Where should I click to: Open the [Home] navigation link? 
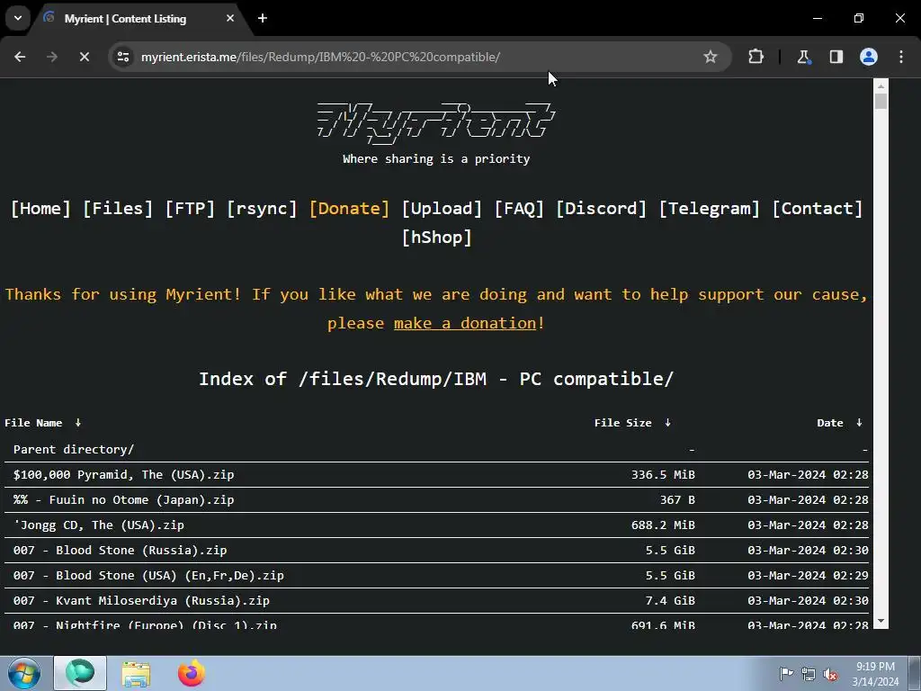(x=40, y=209)
